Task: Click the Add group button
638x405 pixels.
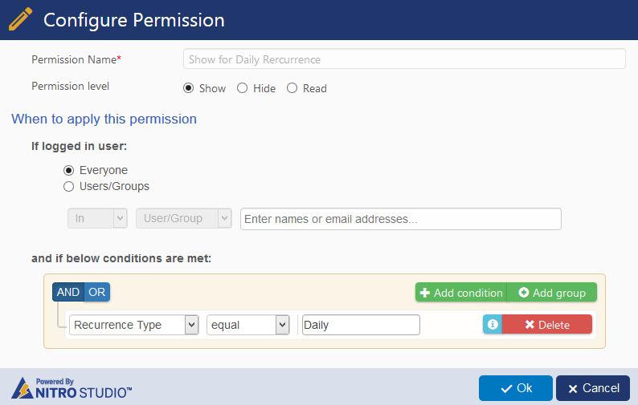Action: coord(552,293)
